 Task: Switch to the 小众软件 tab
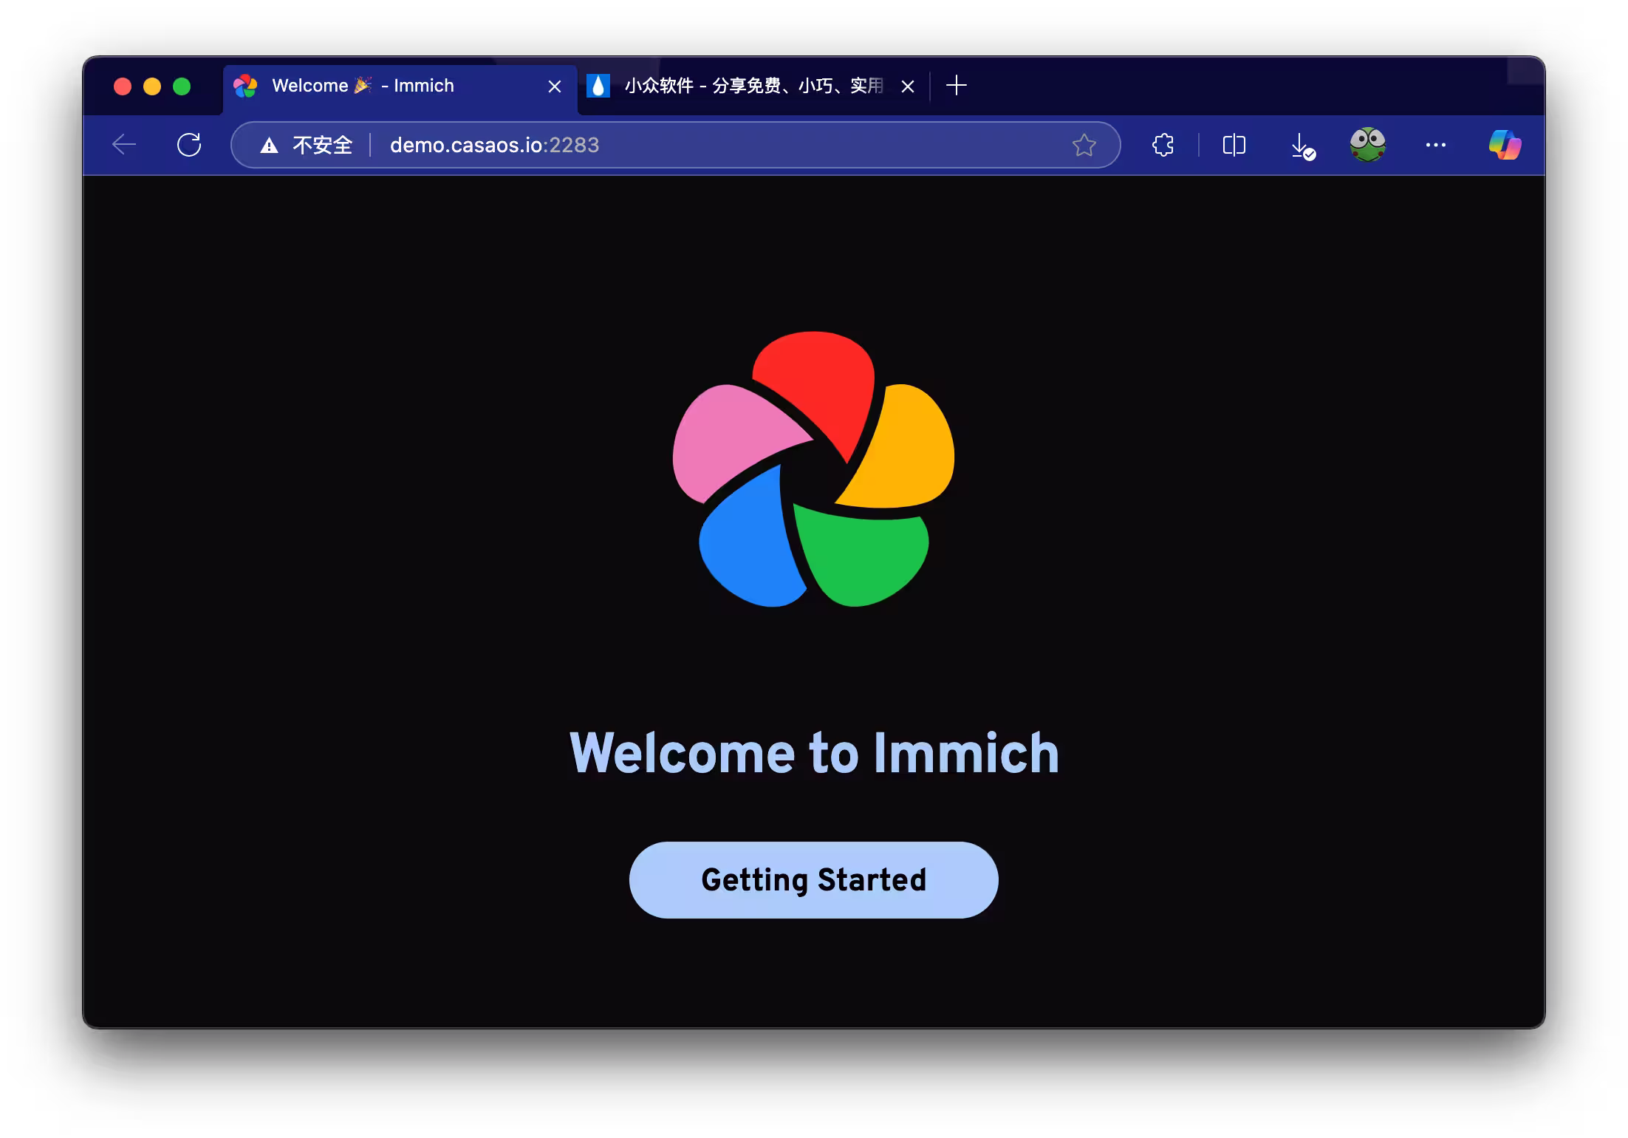coord(753,86)
